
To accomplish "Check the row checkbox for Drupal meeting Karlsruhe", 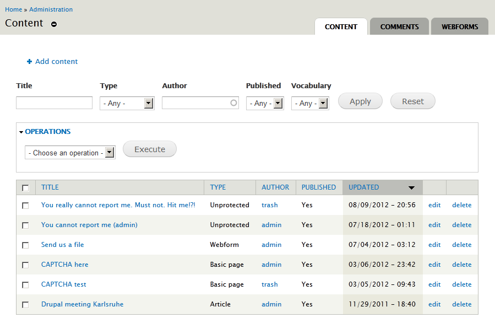I will coord(25,304).
